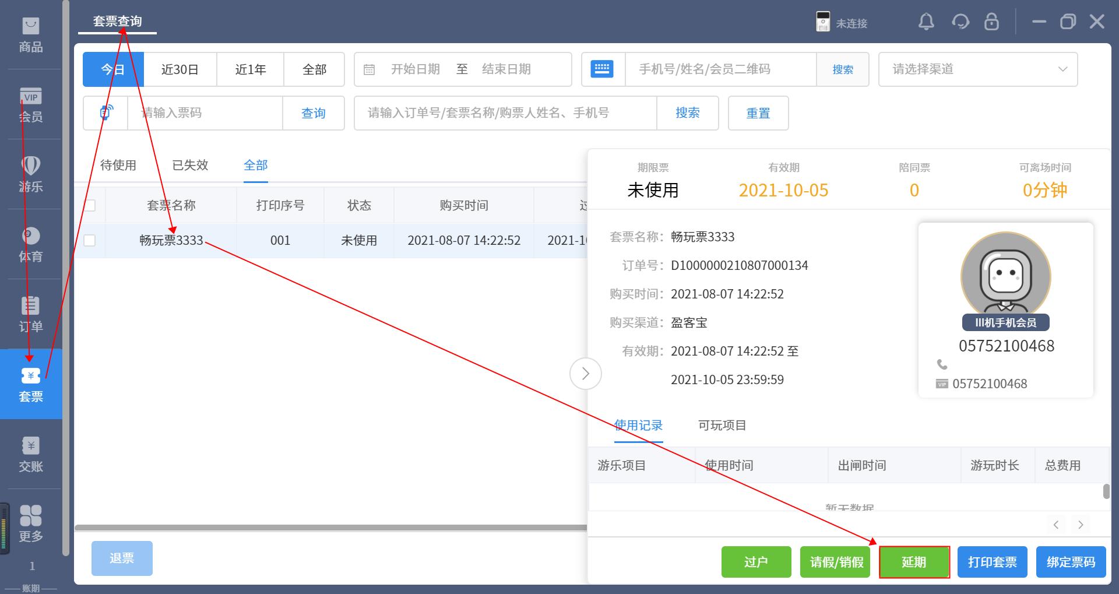
Task: Click the 打印套票 button
Action: (992, 562)
